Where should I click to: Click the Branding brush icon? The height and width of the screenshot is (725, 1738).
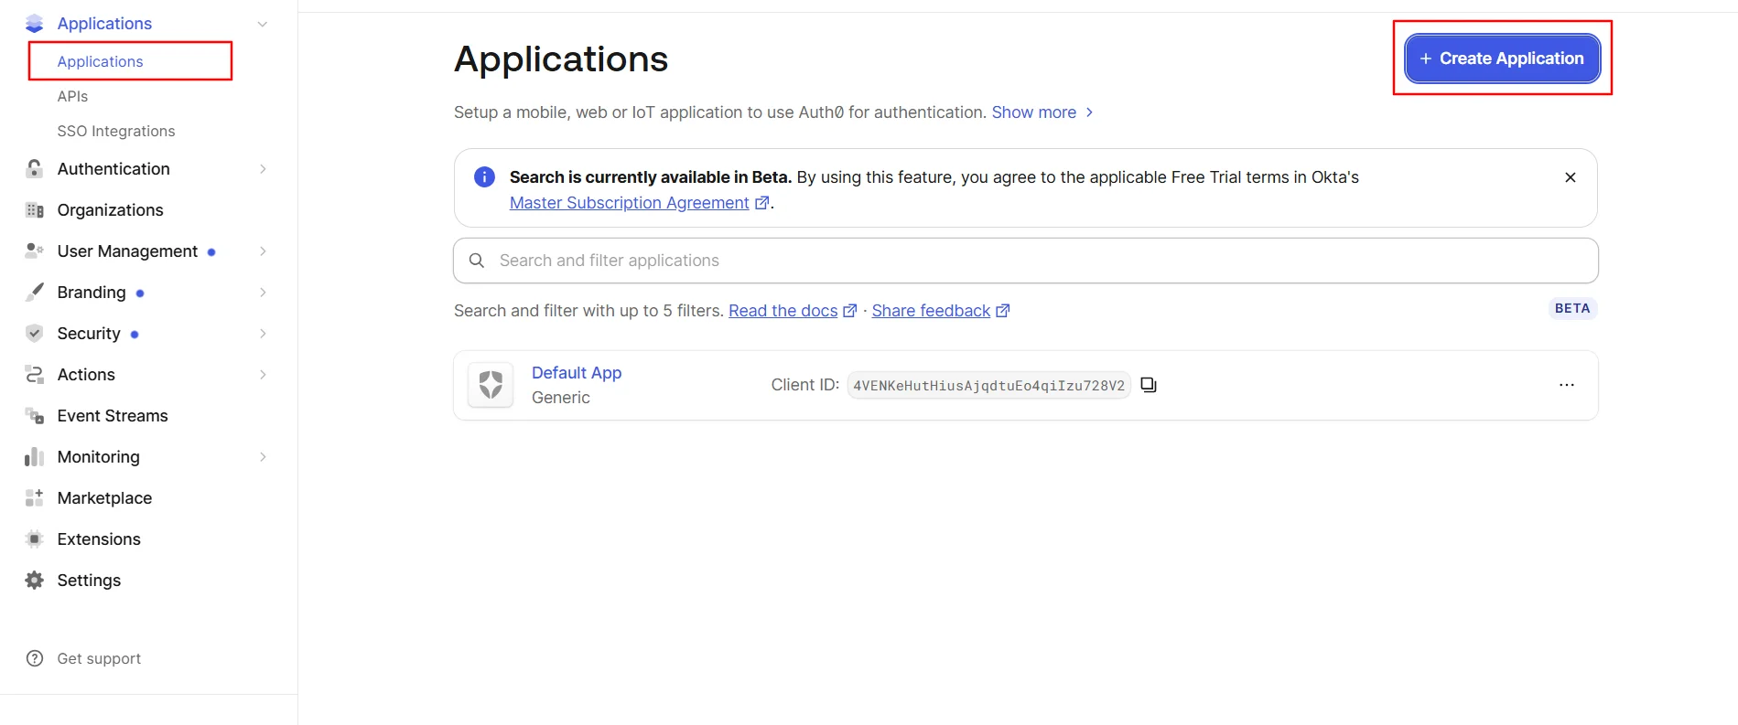pos(35,293)
